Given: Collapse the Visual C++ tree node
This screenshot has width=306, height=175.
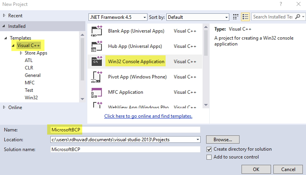Looking at the screenshot, I should 13,46.
